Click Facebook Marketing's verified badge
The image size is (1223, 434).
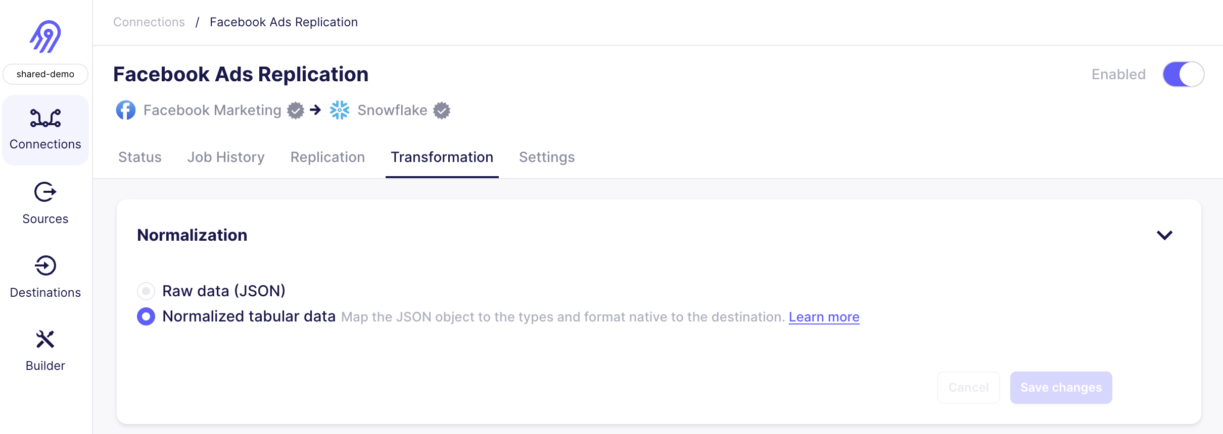click(x=296, y=111)
